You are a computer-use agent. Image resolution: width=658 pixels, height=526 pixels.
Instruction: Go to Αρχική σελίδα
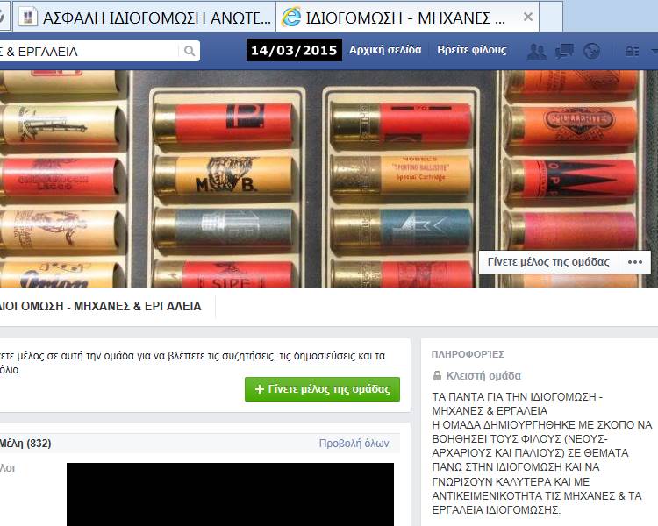point(385,50)
